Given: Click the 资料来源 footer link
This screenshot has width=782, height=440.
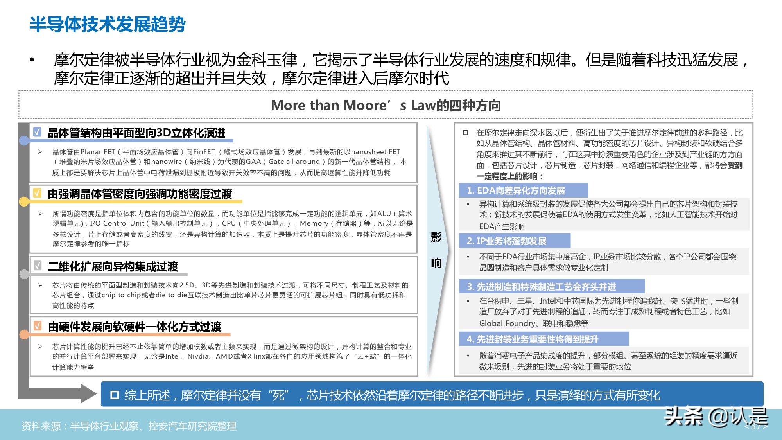Looking at the screenshot, I should click(129, 427).
